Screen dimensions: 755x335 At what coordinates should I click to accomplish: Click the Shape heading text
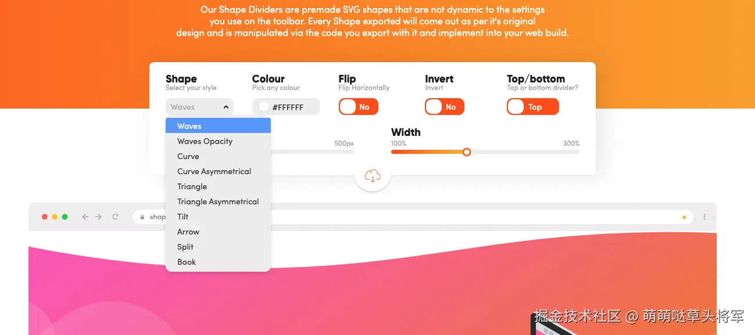click(x=181, y=79)
